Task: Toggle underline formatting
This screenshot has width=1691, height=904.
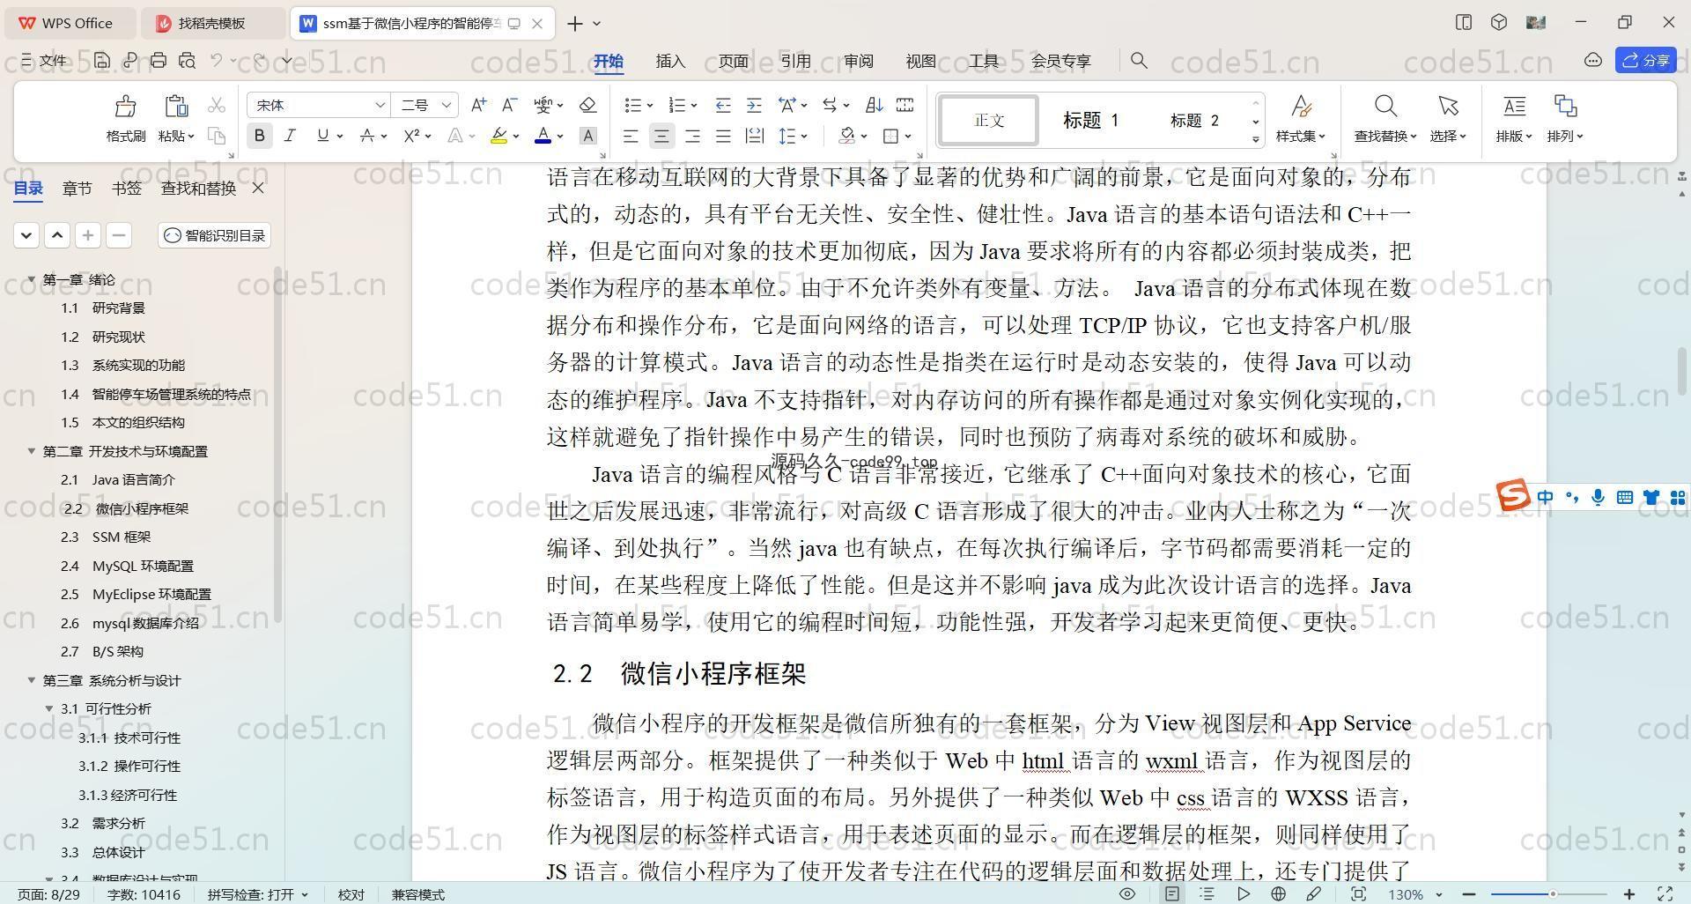Action: [322, 136]
